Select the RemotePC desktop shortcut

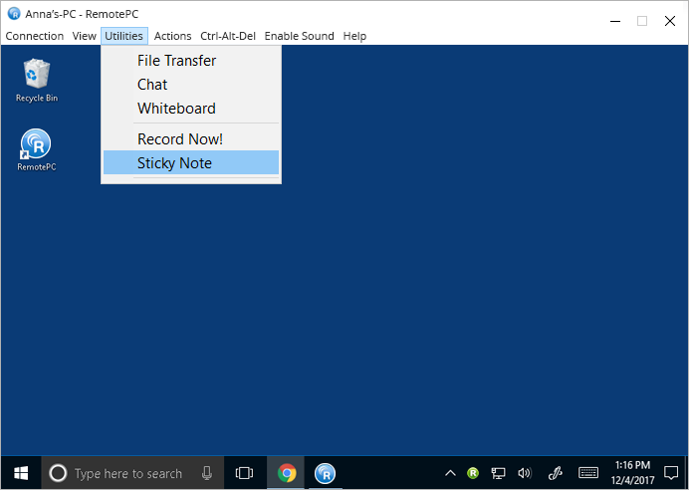(x=36, y=149)
